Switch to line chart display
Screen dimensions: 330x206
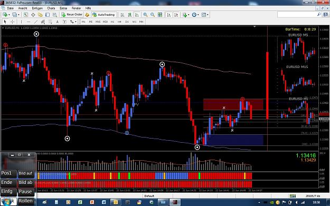tap(137, 15)
